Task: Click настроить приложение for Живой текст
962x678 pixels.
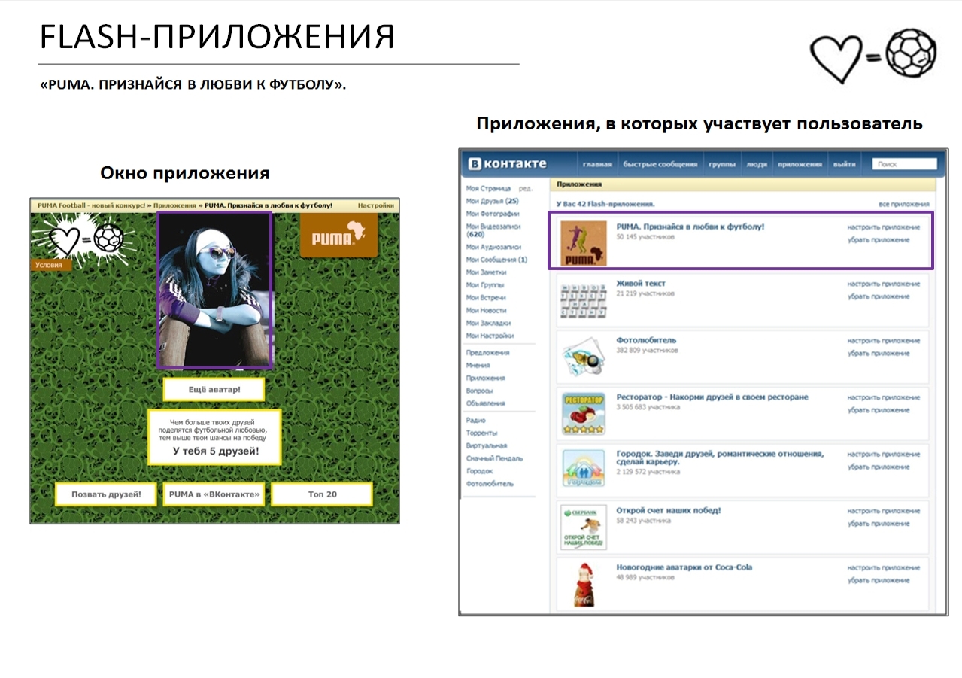Action: (883, 284)
